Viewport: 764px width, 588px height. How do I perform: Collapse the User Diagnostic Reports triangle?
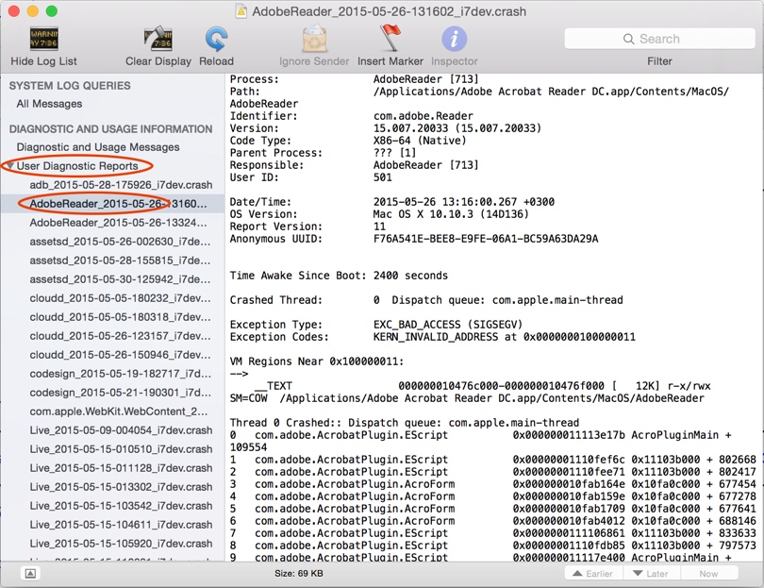tap(9, 166)
